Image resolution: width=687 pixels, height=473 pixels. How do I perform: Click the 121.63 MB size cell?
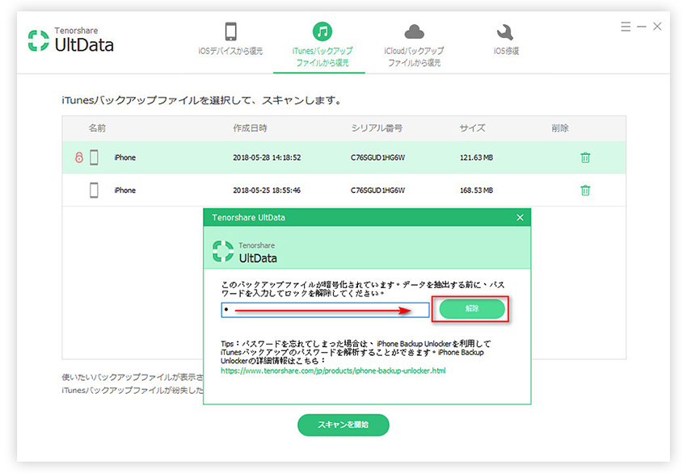point(476,157)
